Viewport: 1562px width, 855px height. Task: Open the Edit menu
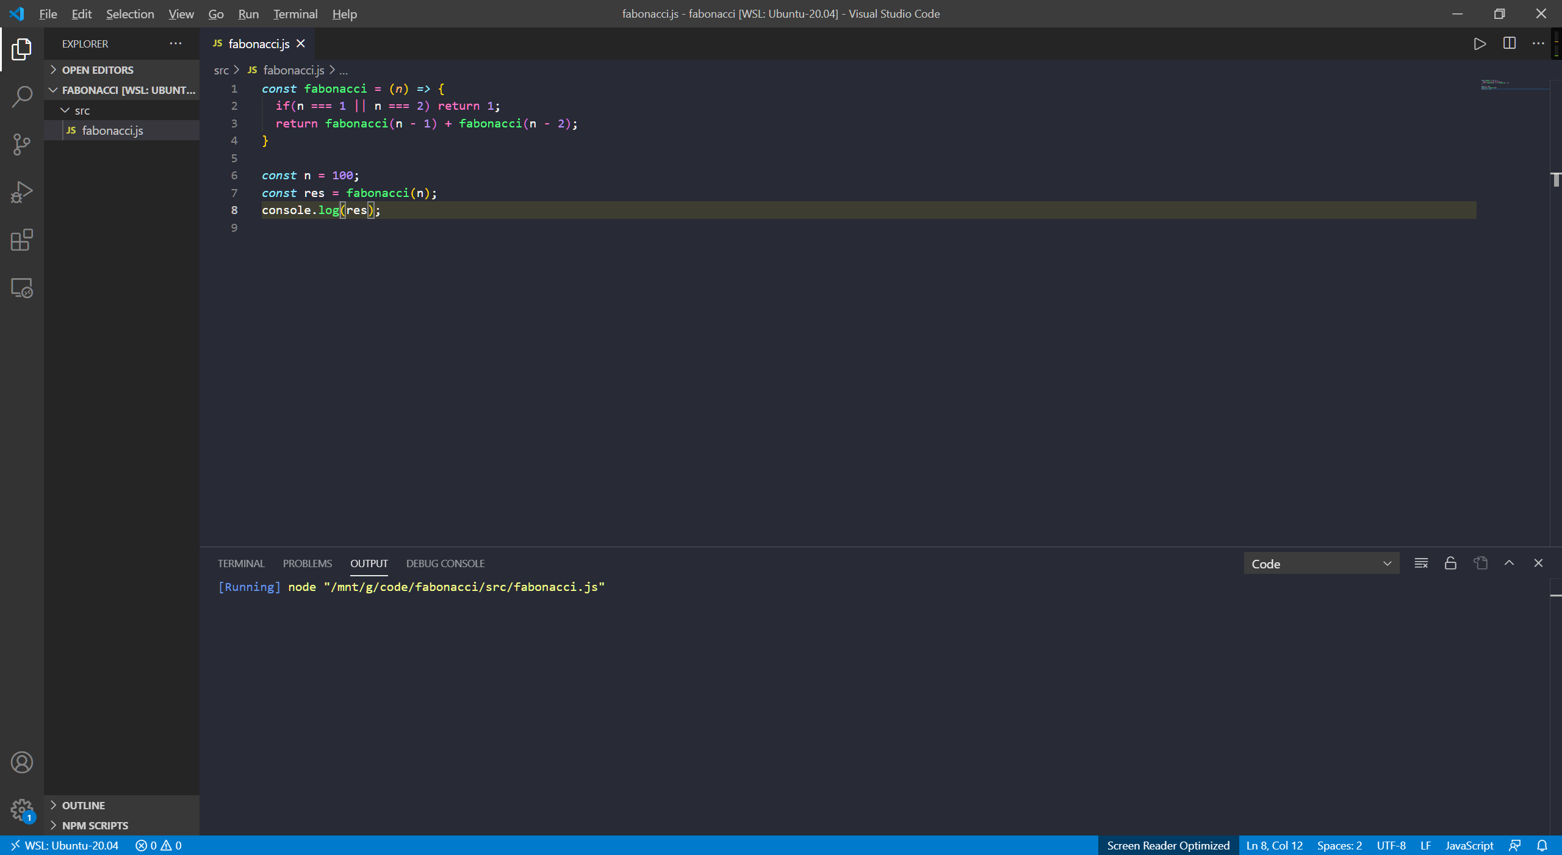point(81,13)
